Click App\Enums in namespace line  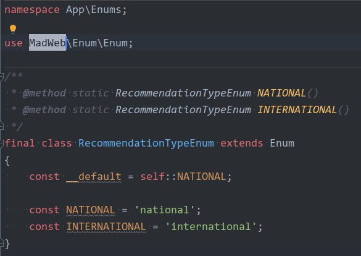(93, 10)
